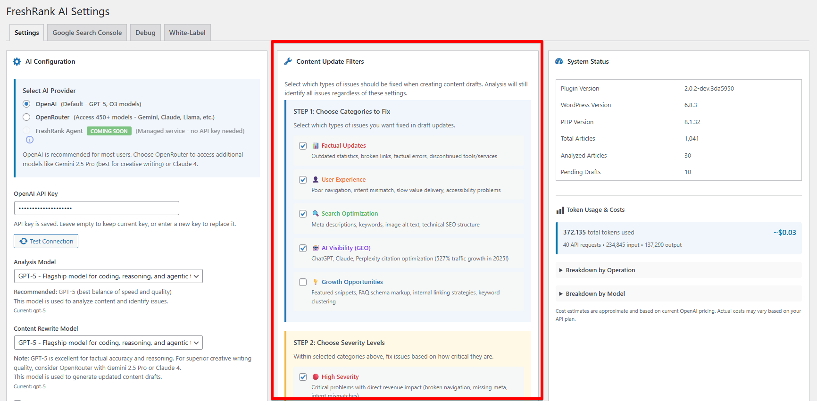Click the STEP 2: Choose Severity Levels heading
The image size is (817, 402).
tap(339, 343)
